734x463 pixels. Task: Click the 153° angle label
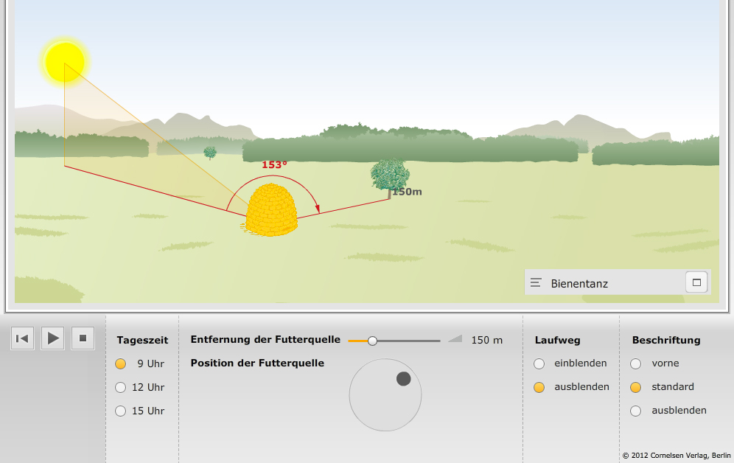tap(274, 165)
